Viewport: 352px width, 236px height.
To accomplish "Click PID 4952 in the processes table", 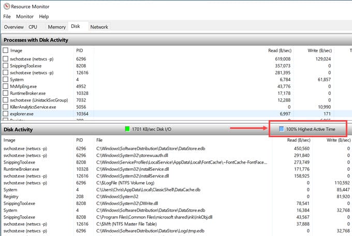I will pyautogui.click(x=81, y=86).
